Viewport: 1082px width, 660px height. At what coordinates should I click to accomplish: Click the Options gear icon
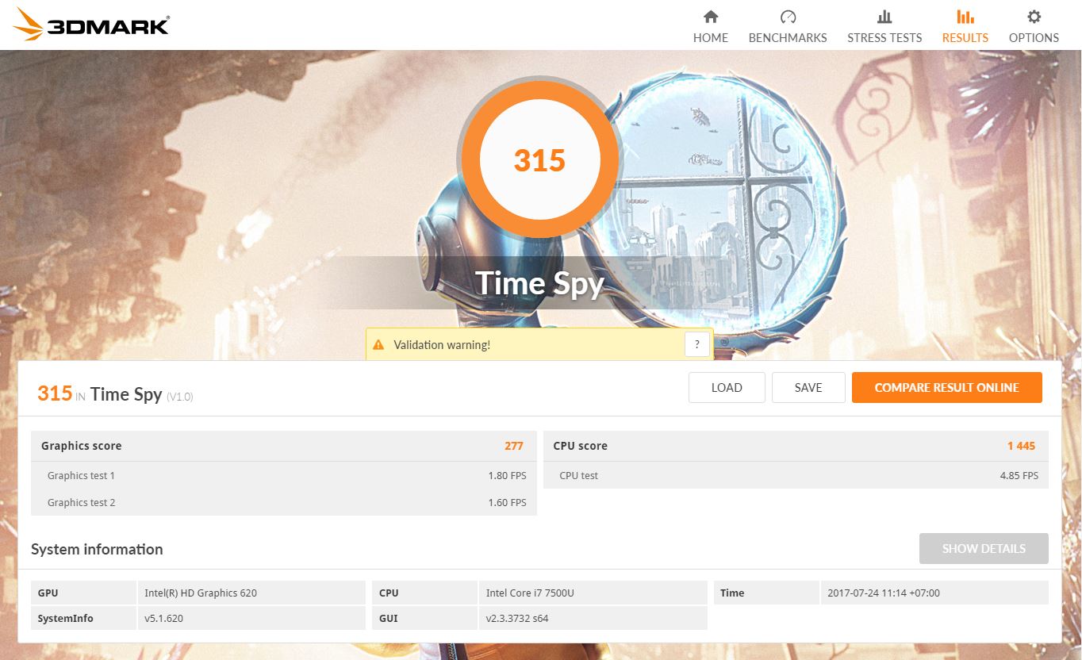pyautogui.click(x=1034, y=17)
